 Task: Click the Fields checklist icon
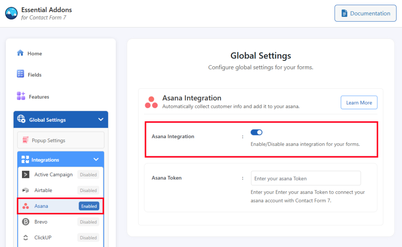tap(20, 74)
